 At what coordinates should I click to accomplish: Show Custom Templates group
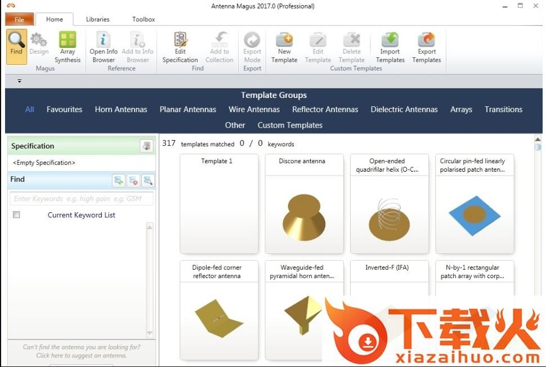[x=290, y=125]
